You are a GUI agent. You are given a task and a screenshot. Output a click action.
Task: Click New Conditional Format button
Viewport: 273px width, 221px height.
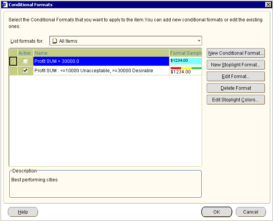(x=235, y=53)
